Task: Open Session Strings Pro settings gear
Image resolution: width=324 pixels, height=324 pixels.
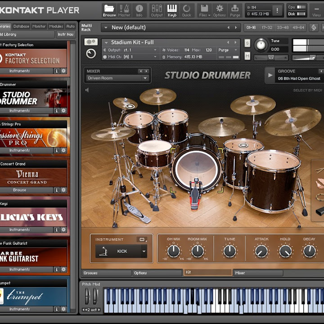Action: pos(63,150)
